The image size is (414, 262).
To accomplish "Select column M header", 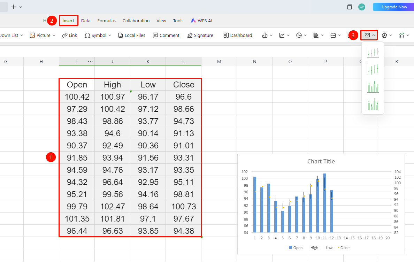I will pyautogui.click(x=219, y=61).
